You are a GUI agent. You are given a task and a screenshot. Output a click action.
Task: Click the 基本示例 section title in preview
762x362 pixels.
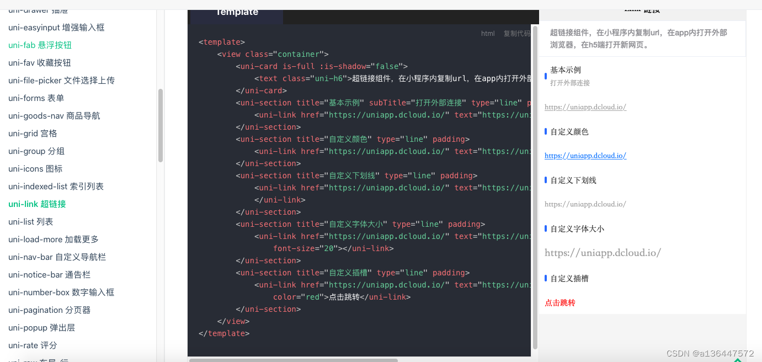pyautogui.click(x=566, y=70)
